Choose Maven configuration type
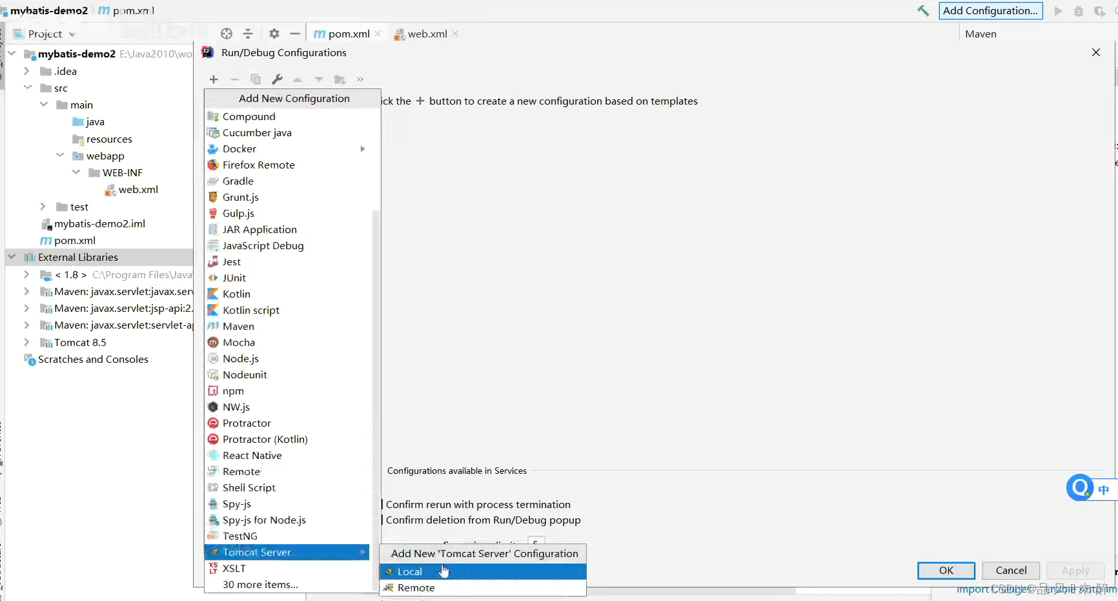The image size is (1118, 601). tap(287, 326)
